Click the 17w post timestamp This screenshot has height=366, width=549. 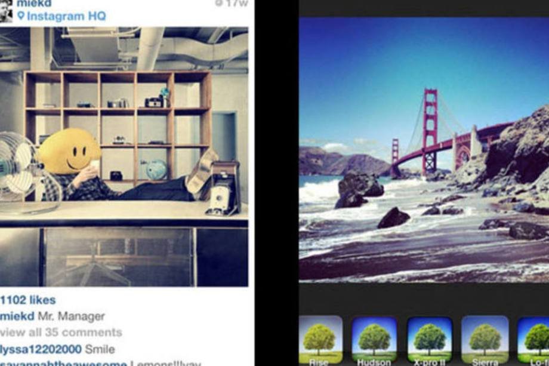pos(232,3)
